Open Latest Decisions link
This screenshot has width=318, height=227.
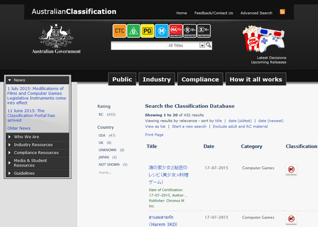(271, 57)
